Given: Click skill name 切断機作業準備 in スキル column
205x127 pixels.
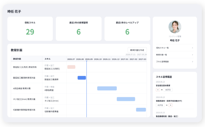Looking at the screenshot, I should pos(51,111).
